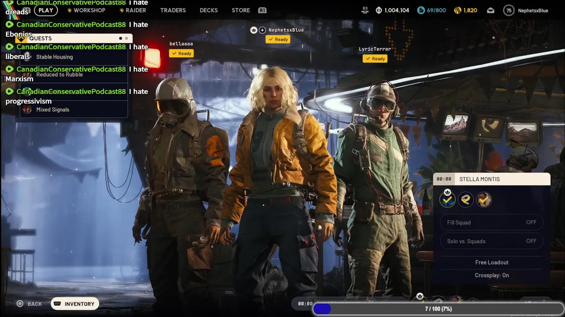Click the BACK button
The image size is (565, 317).
click(x=29, y=304)
